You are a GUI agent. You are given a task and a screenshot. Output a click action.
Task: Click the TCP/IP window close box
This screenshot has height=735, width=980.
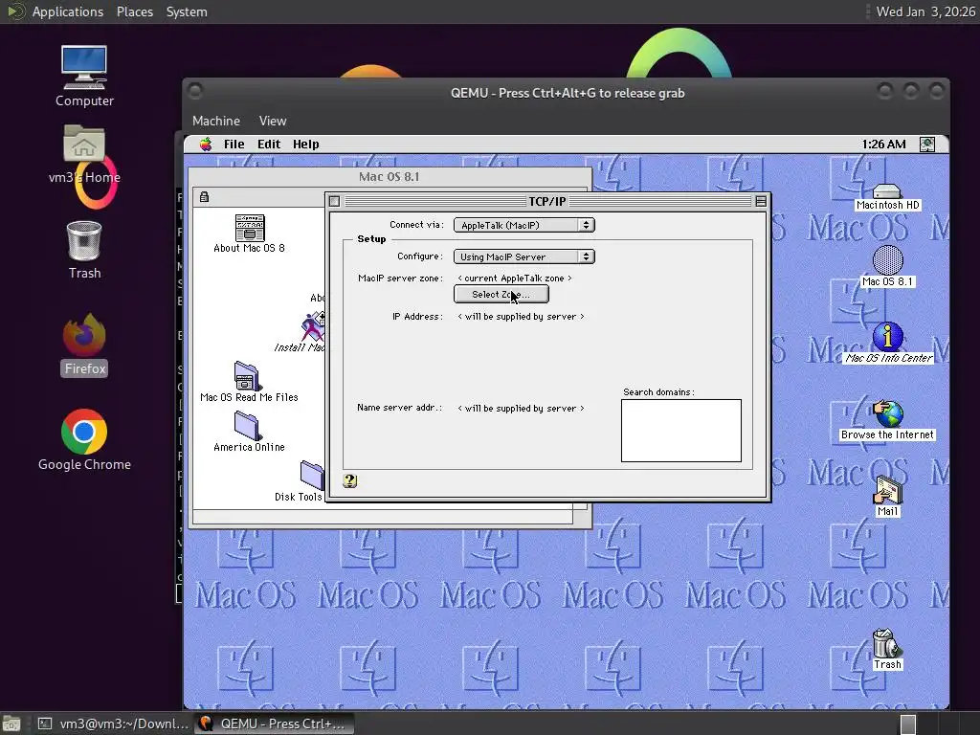[334, 201]
